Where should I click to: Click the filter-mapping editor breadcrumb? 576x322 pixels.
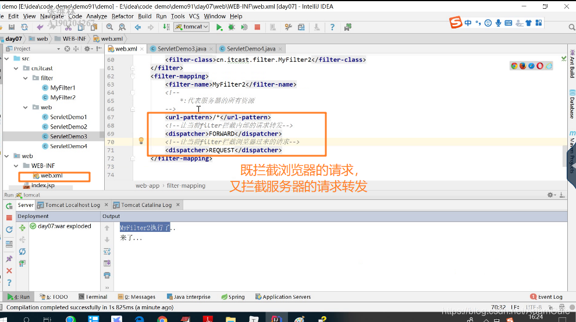(186, 186)
